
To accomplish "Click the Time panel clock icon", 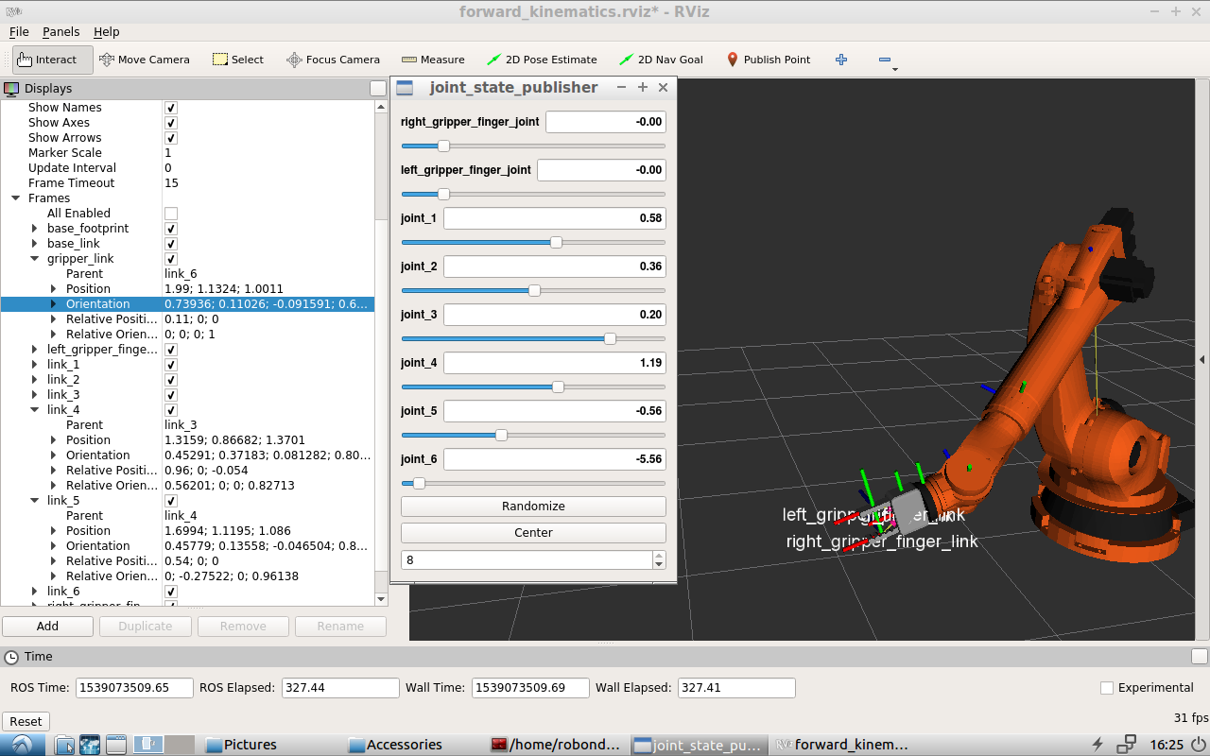I will point(11,656).
